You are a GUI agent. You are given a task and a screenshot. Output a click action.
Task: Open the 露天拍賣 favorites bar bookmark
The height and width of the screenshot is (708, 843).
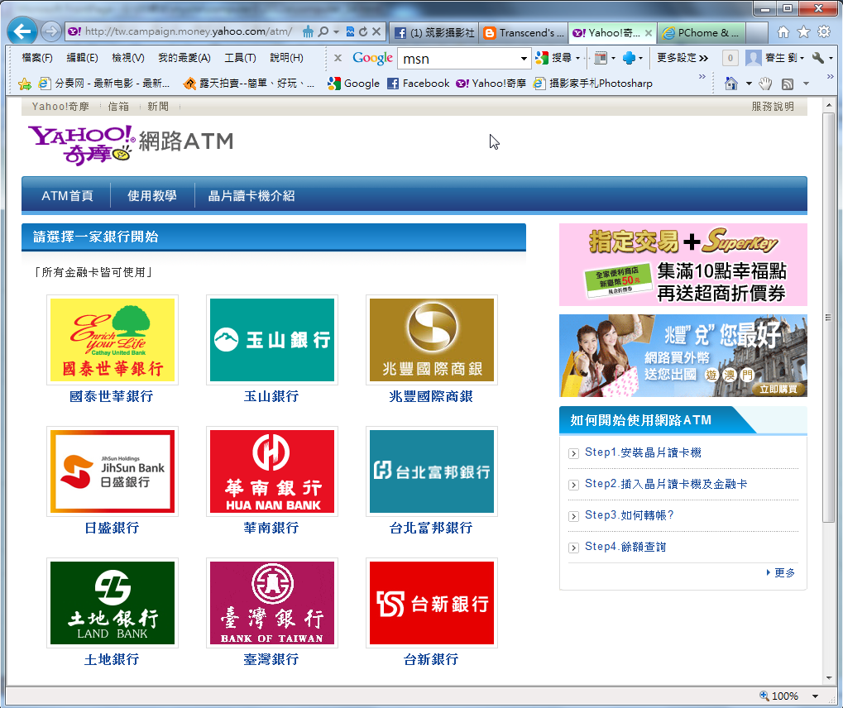(248, 84)
